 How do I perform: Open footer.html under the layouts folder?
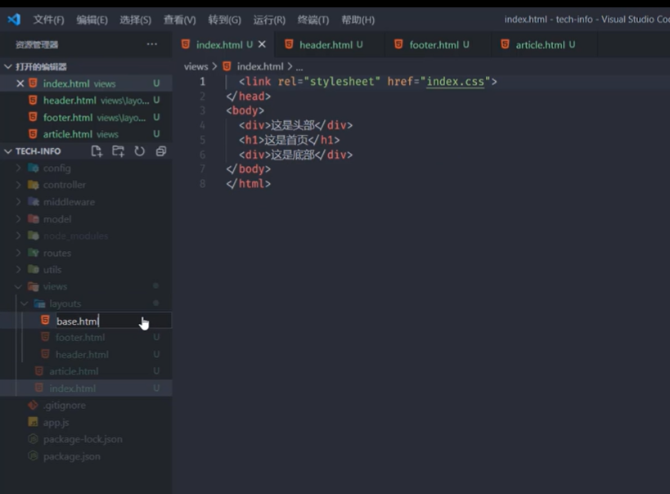[x=86, y=338]
